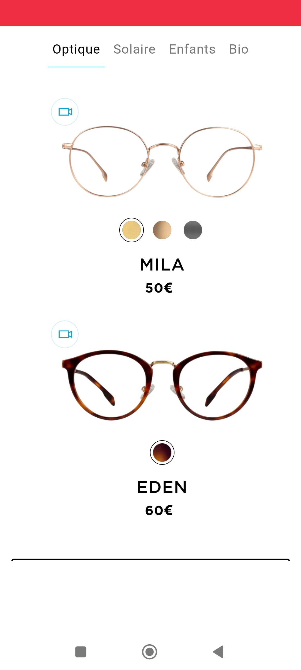Viewport: 301px width, 670px height.
Task: Tap the Android back navigation arrow
Action: pos(219,652)
